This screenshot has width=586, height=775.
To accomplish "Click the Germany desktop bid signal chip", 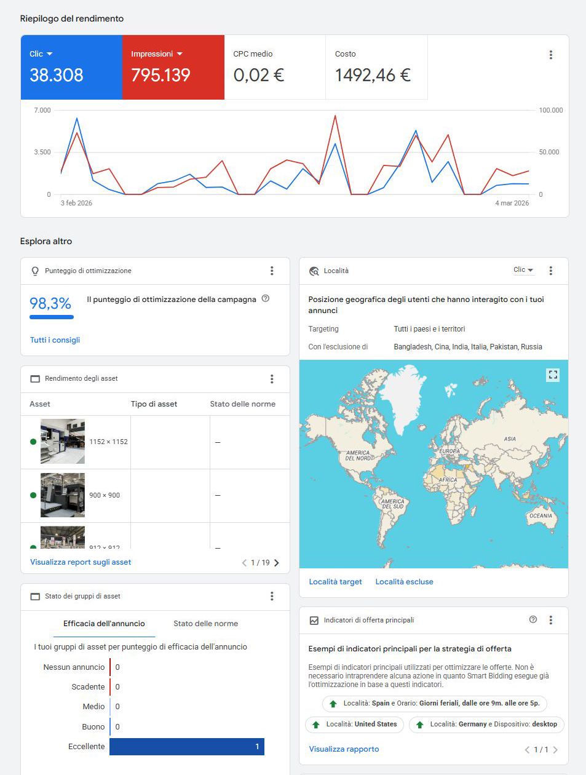I will pos(486,725).
